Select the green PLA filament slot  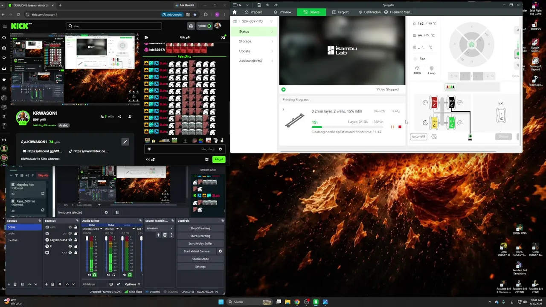coord(452,123)
